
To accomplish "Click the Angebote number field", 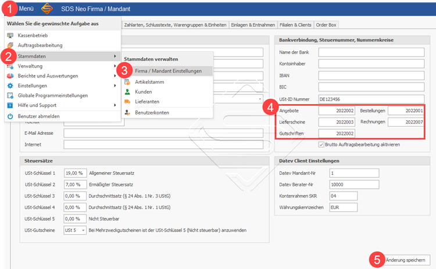I will (x=337, y=110).
